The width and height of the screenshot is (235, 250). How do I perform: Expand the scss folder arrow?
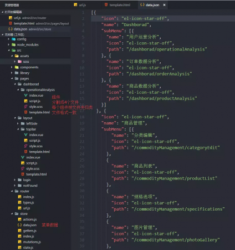point(15,62)
